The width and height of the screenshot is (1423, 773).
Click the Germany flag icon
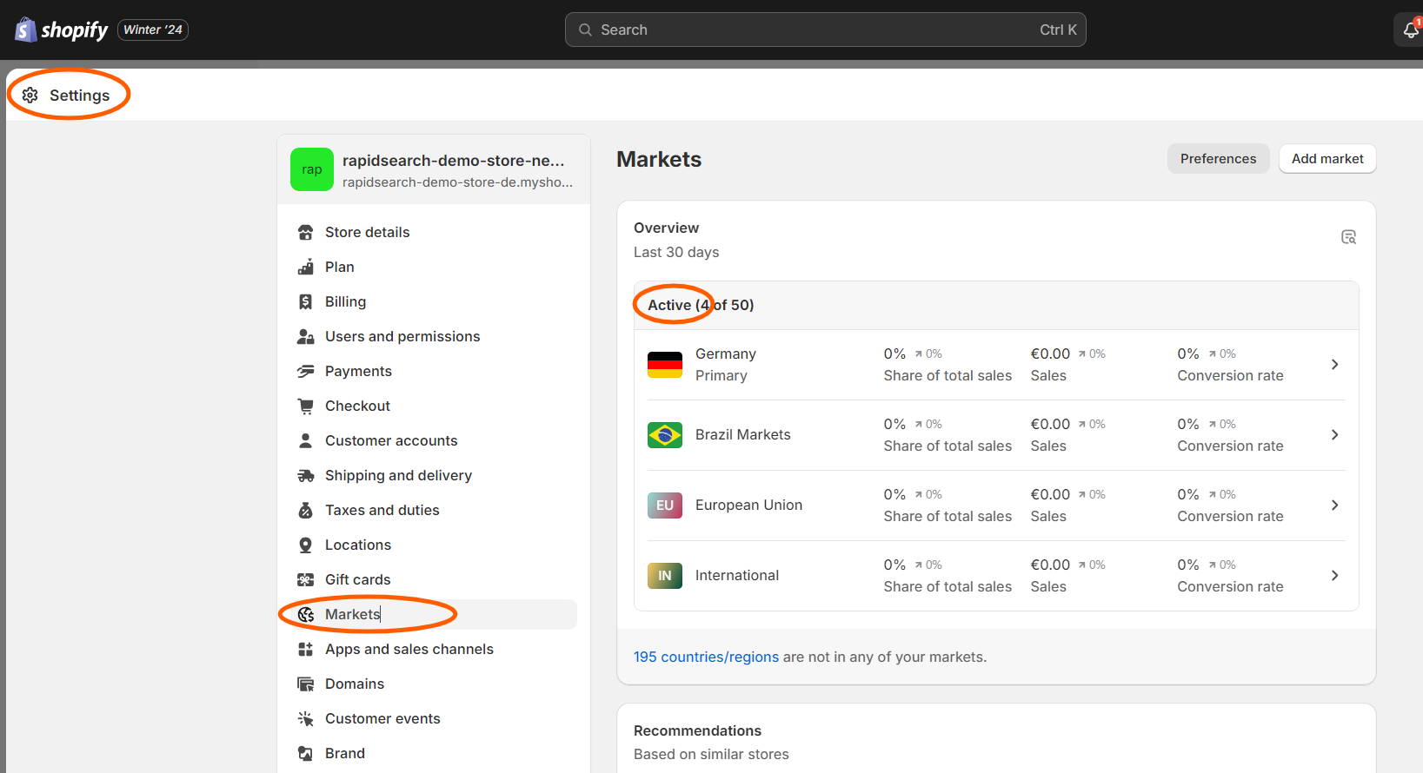665,365
